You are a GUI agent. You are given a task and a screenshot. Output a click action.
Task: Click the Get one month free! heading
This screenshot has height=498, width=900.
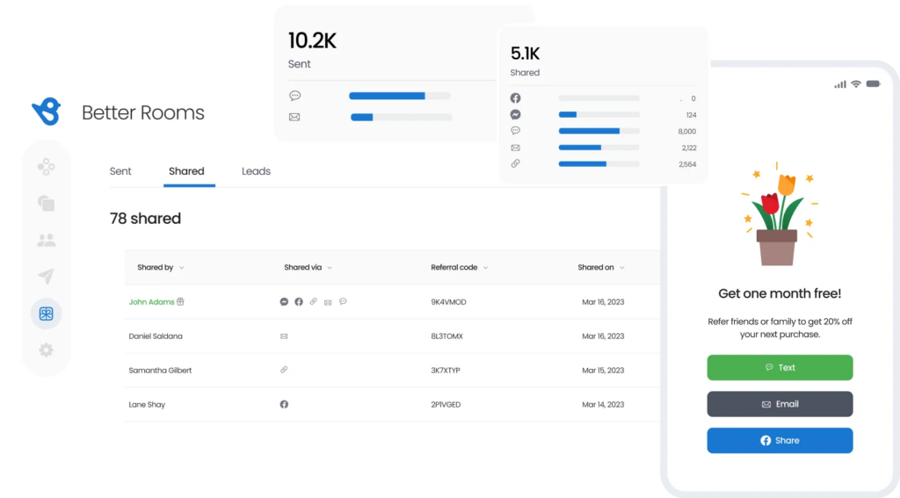[780, 293]
